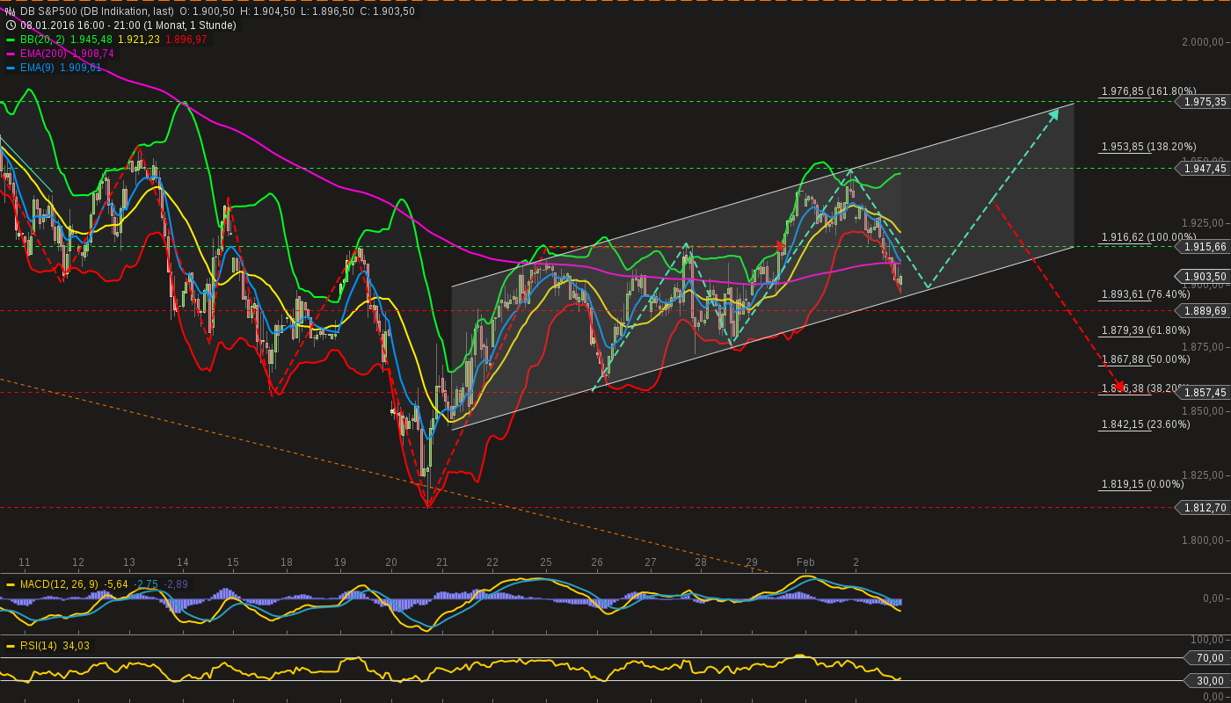
Task: Click the Fibonacci label 1.819,15 (0.00%)
Action: 1143,484
